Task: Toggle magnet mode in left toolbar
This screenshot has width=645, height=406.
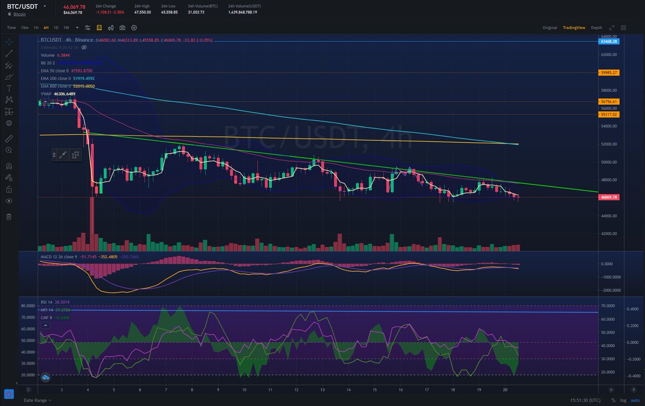Action: [x=9, y=165]
